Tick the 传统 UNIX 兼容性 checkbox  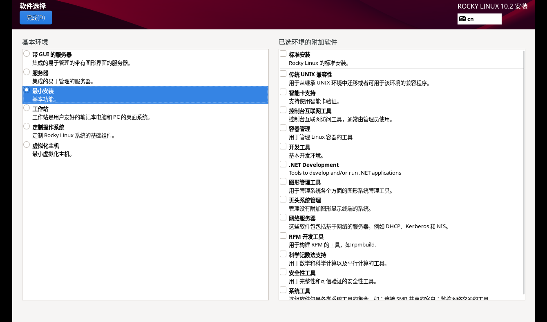pyautogui.click(x=283, y=73)
